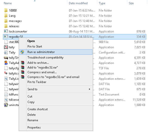Click Create shortcut in context menu
Image resolution: width=150 pixels, height=134 pixels.
tap(37, 109)
